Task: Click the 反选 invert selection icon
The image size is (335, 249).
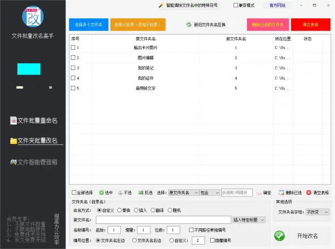Action: [141, 193]
